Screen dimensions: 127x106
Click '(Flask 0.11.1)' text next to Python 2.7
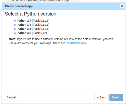(x=41, y=21)
